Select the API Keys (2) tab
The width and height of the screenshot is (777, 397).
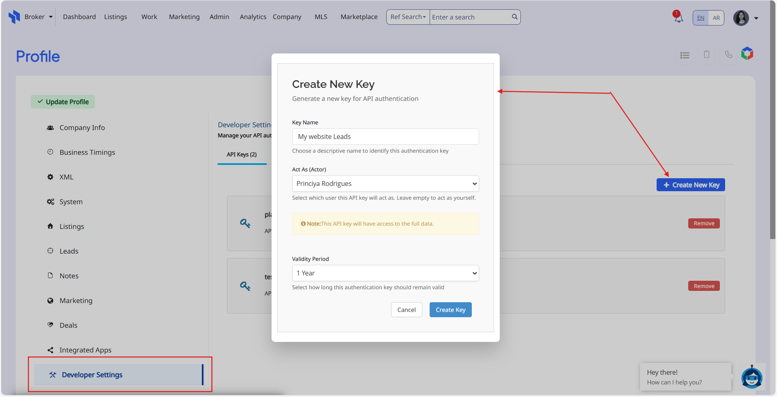click(242, 155)
